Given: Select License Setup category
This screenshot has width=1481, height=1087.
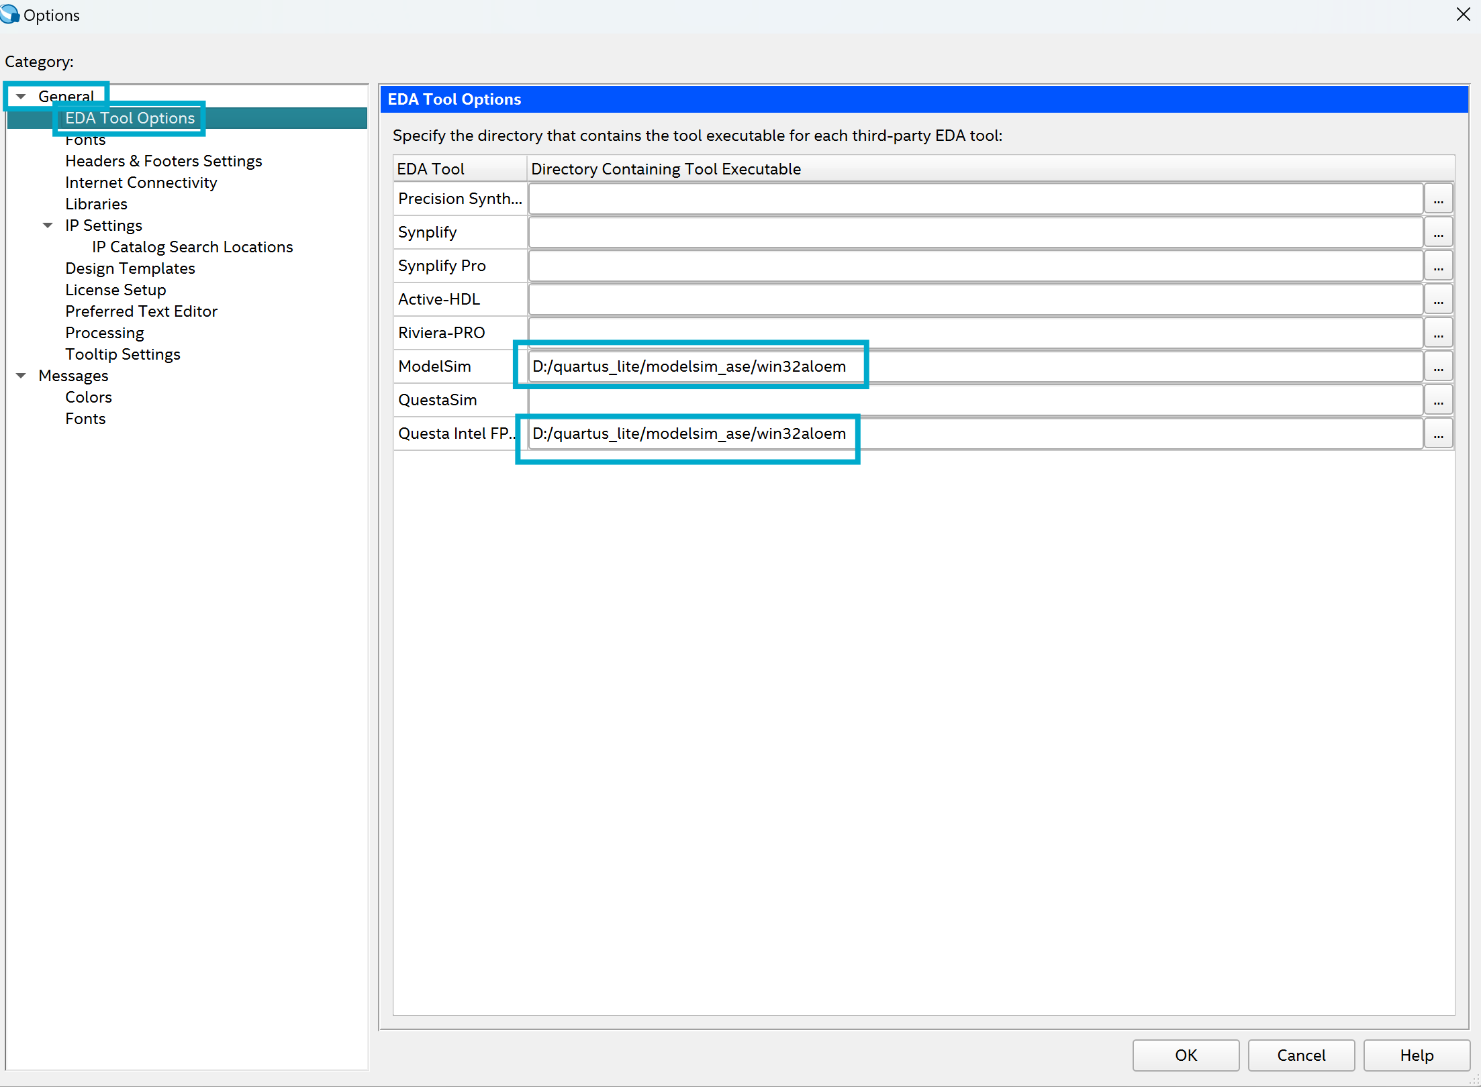Looking at the screenshot, I should pos(115,290).
